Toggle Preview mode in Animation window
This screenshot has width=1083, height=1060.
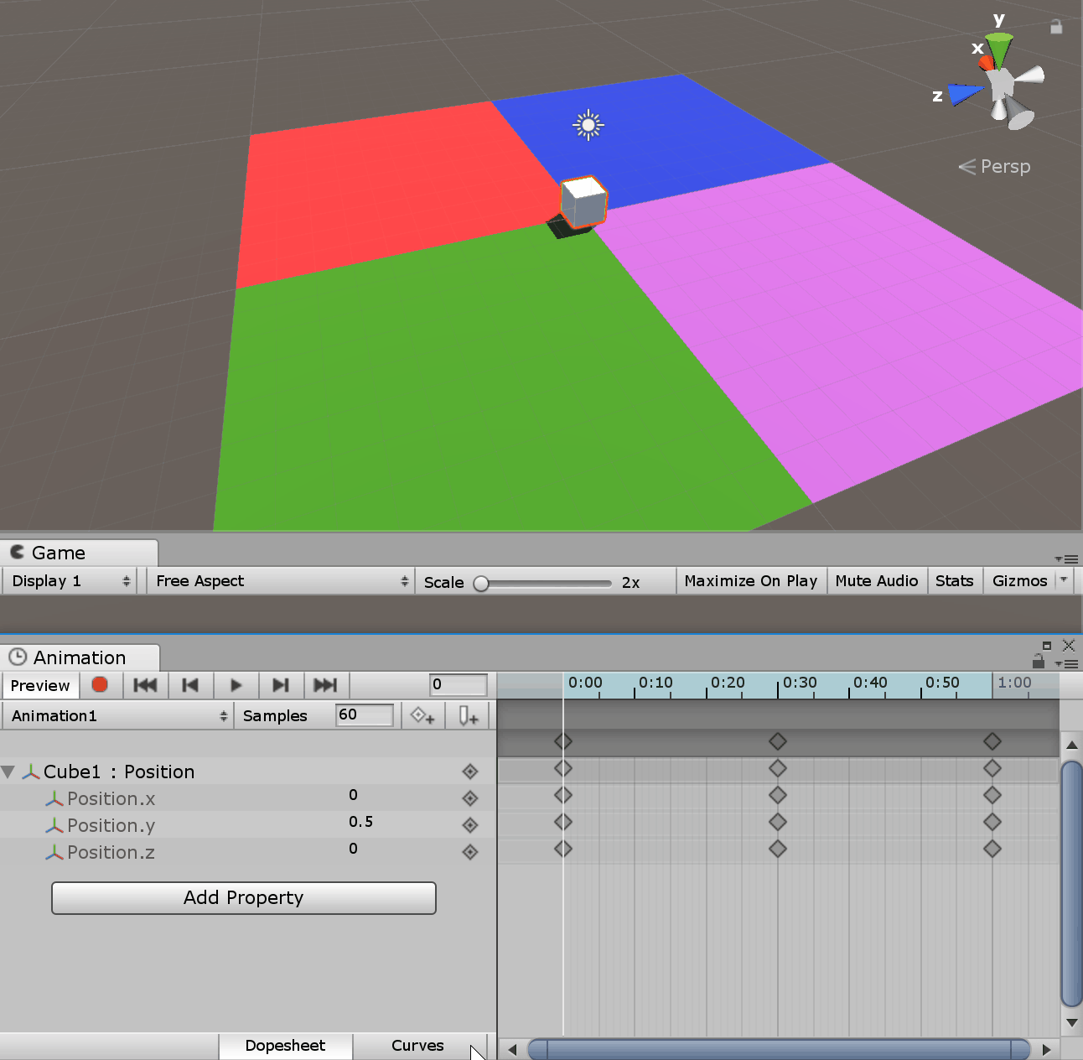click(x=40, y=685)
